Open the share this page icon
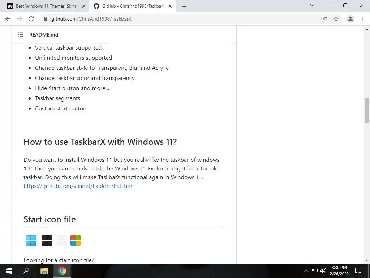370x278 pixels. [x=324, y=19]
